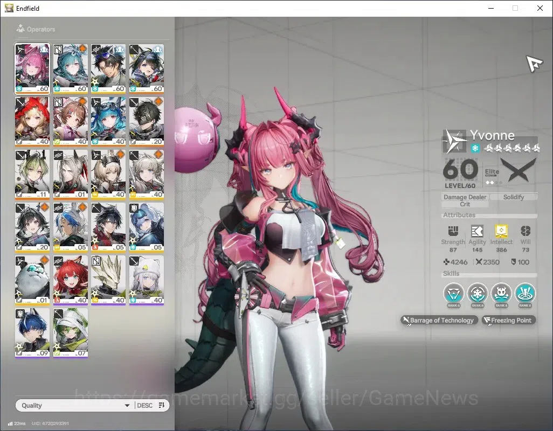This screenshot has height=431, width=553.
Task: Select the brown-haired girl level 40 operator
Action: point(70,122)
